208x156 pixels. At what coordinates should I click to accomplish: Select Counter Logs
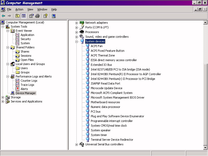pos(29,81)
